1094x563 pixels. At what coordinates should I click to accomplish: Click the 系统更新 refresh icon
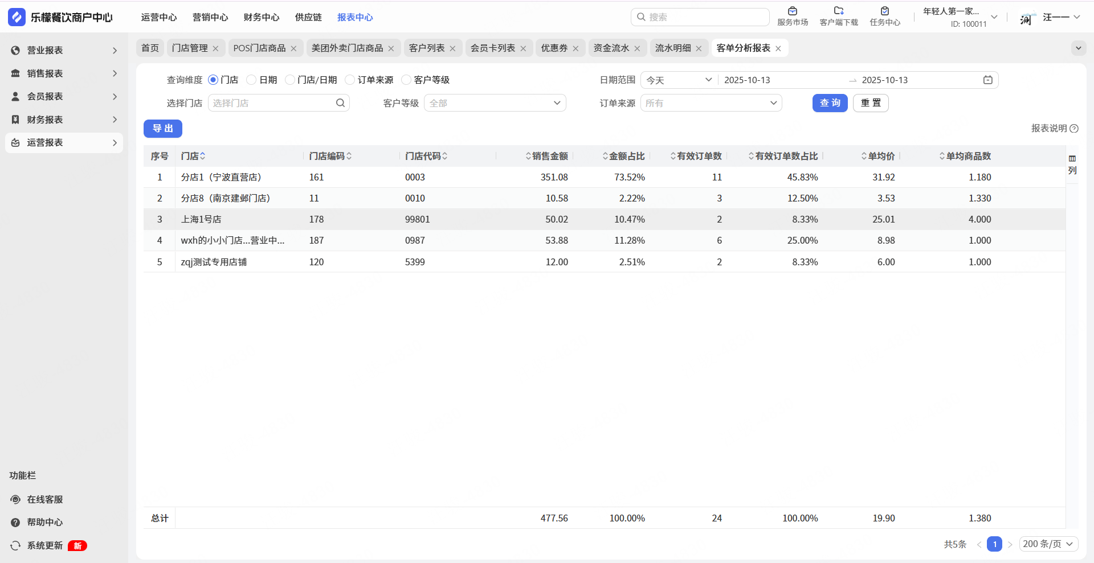click(15, 545)
